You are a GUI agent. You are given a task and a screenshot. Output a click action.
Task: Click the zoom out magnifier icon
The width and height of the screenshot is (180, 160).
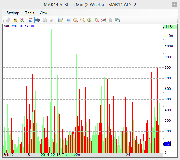pos(76,20)
